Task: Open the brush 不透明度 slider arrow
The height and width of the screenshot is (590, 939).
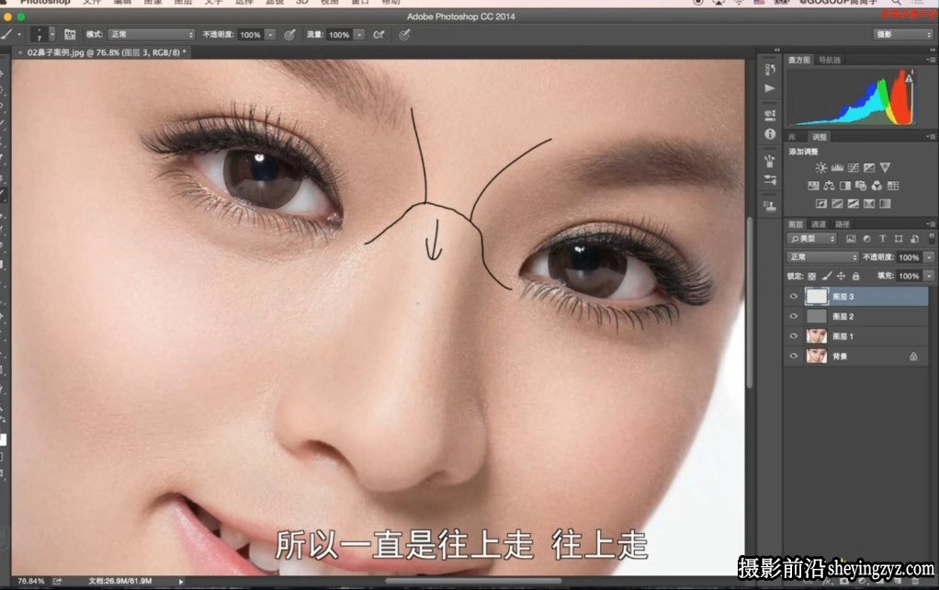Action: (x=270, y=35)
